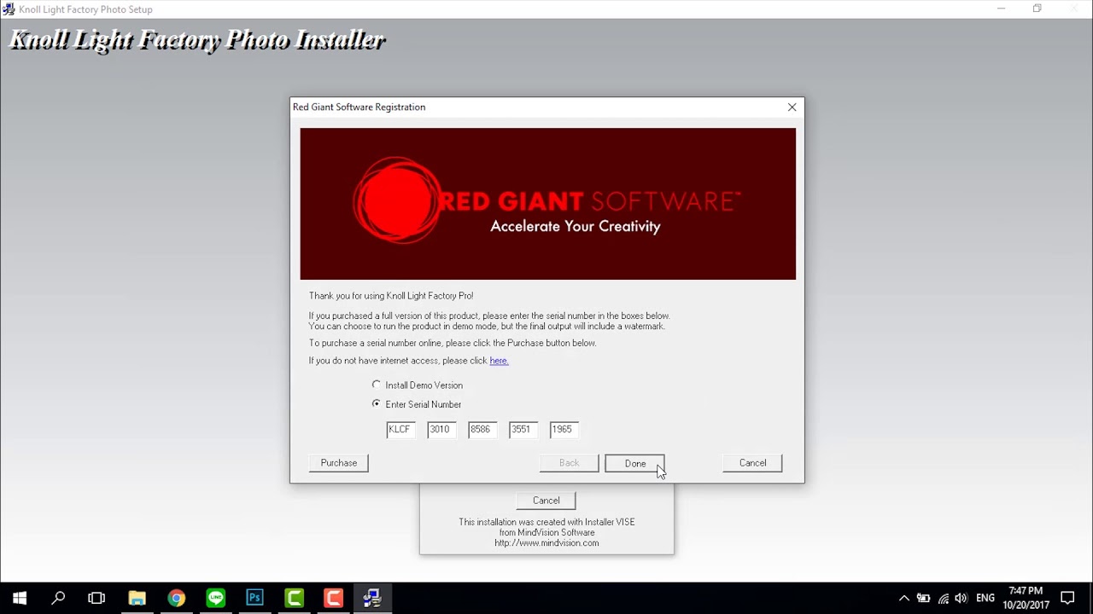1093x614 pixels.
Task: Open the 'here' no-internet link
Action: point(499,361)
